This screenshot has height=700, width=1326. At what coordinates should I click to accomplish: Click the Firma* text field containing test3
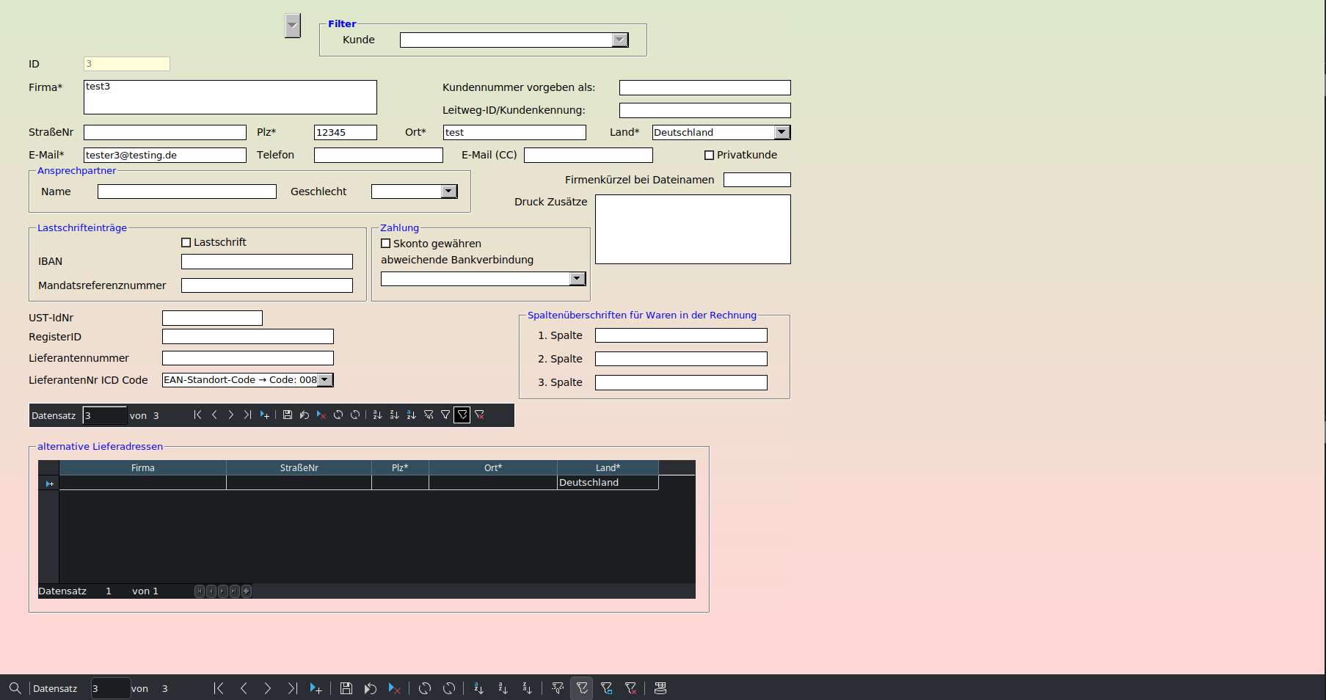tap(230, 97)
